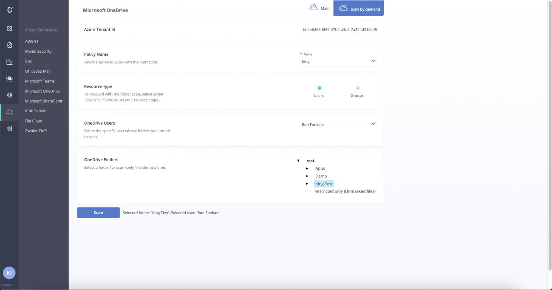The width and height of the screenshot is (552, 290).
Task: Click the vertical page scrollbar
Action: [549, 135]
